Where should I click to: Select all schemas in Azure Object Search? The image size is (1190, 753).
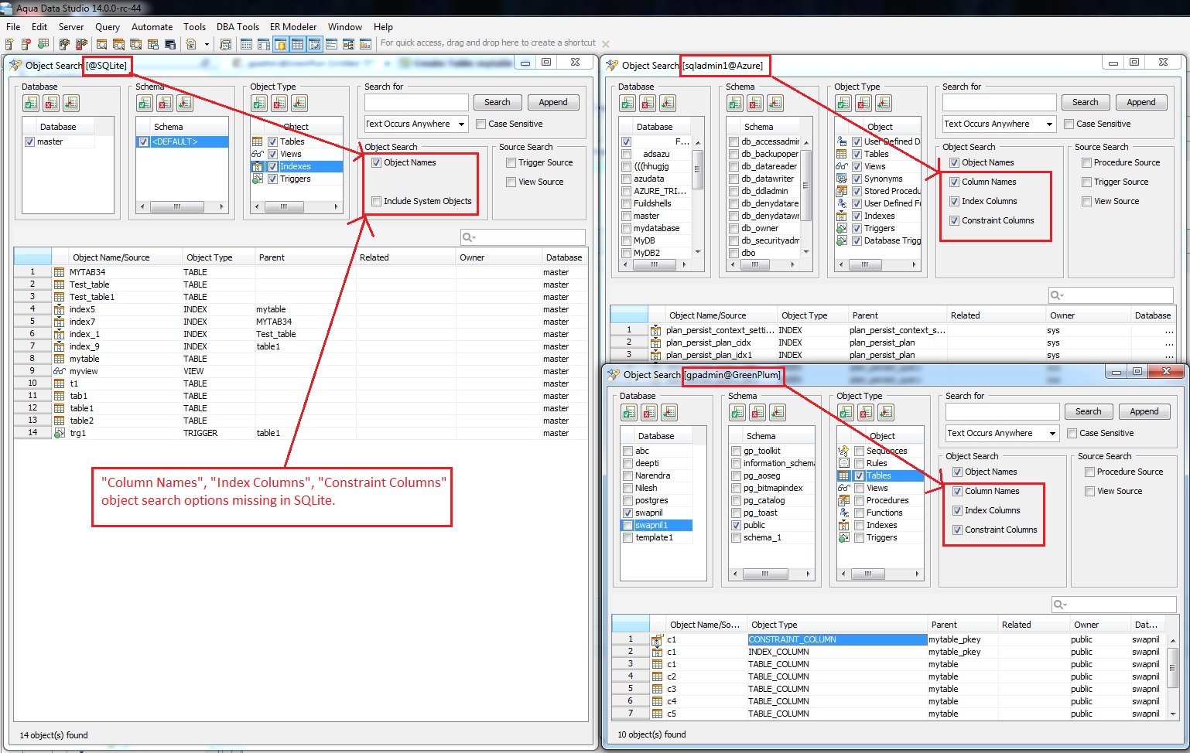pyautogui.click(x=735, y=103)
